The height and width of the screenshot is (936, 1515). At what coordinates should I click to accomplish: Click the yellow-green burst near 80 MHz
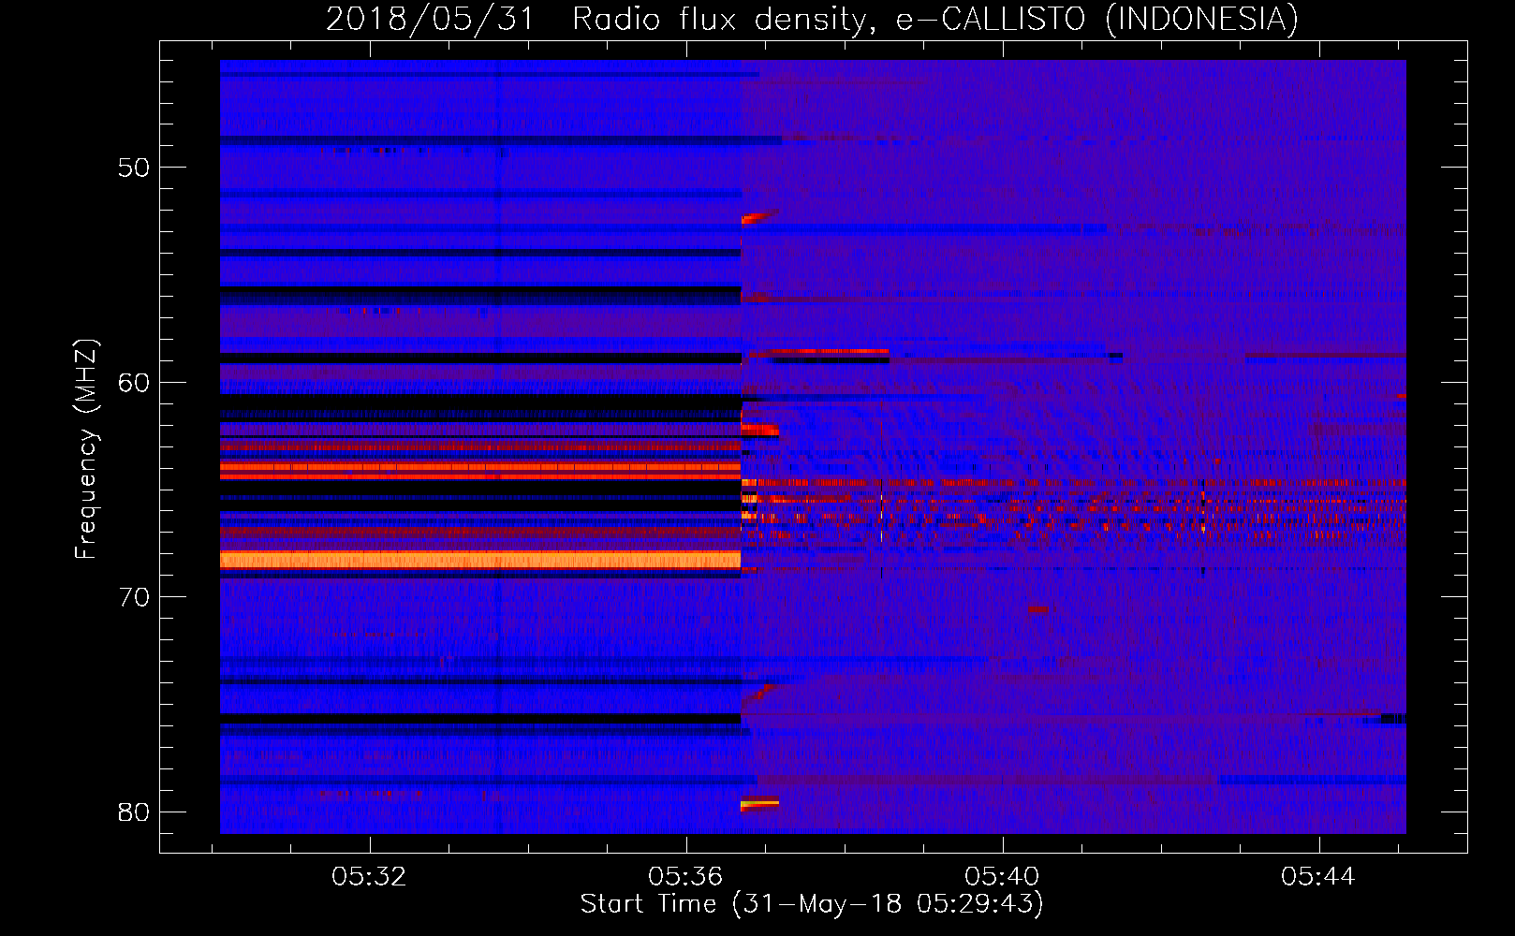[759, 803]
